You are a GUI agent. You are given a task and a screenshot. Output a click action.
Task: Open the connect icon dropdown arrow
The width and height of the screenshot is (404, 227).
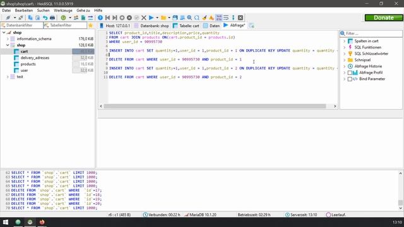15,18
